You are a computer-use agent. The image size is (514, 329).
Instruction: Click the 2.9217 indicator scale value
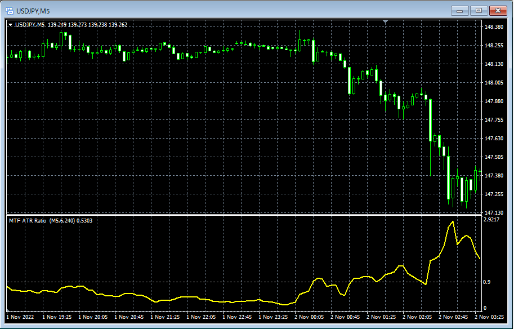click(491, 220)
